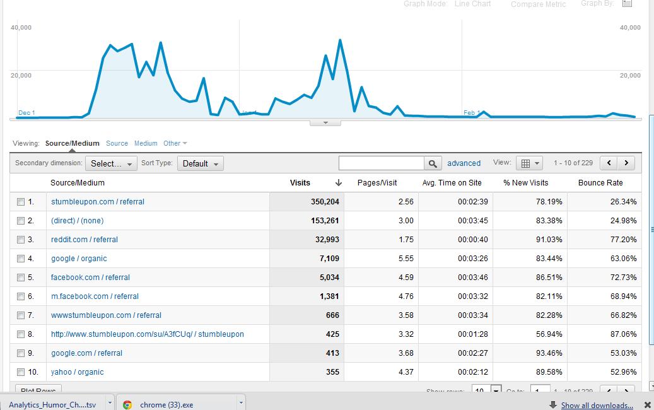Open google / organic source link
This screenshot has height=410, width=654.
tap(79, 259)
